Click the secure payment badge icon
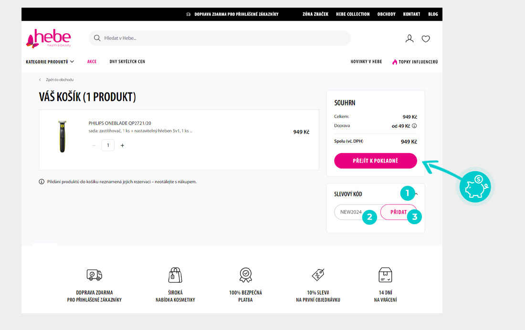This screenshot has width=525, height=330. [246, 275]
